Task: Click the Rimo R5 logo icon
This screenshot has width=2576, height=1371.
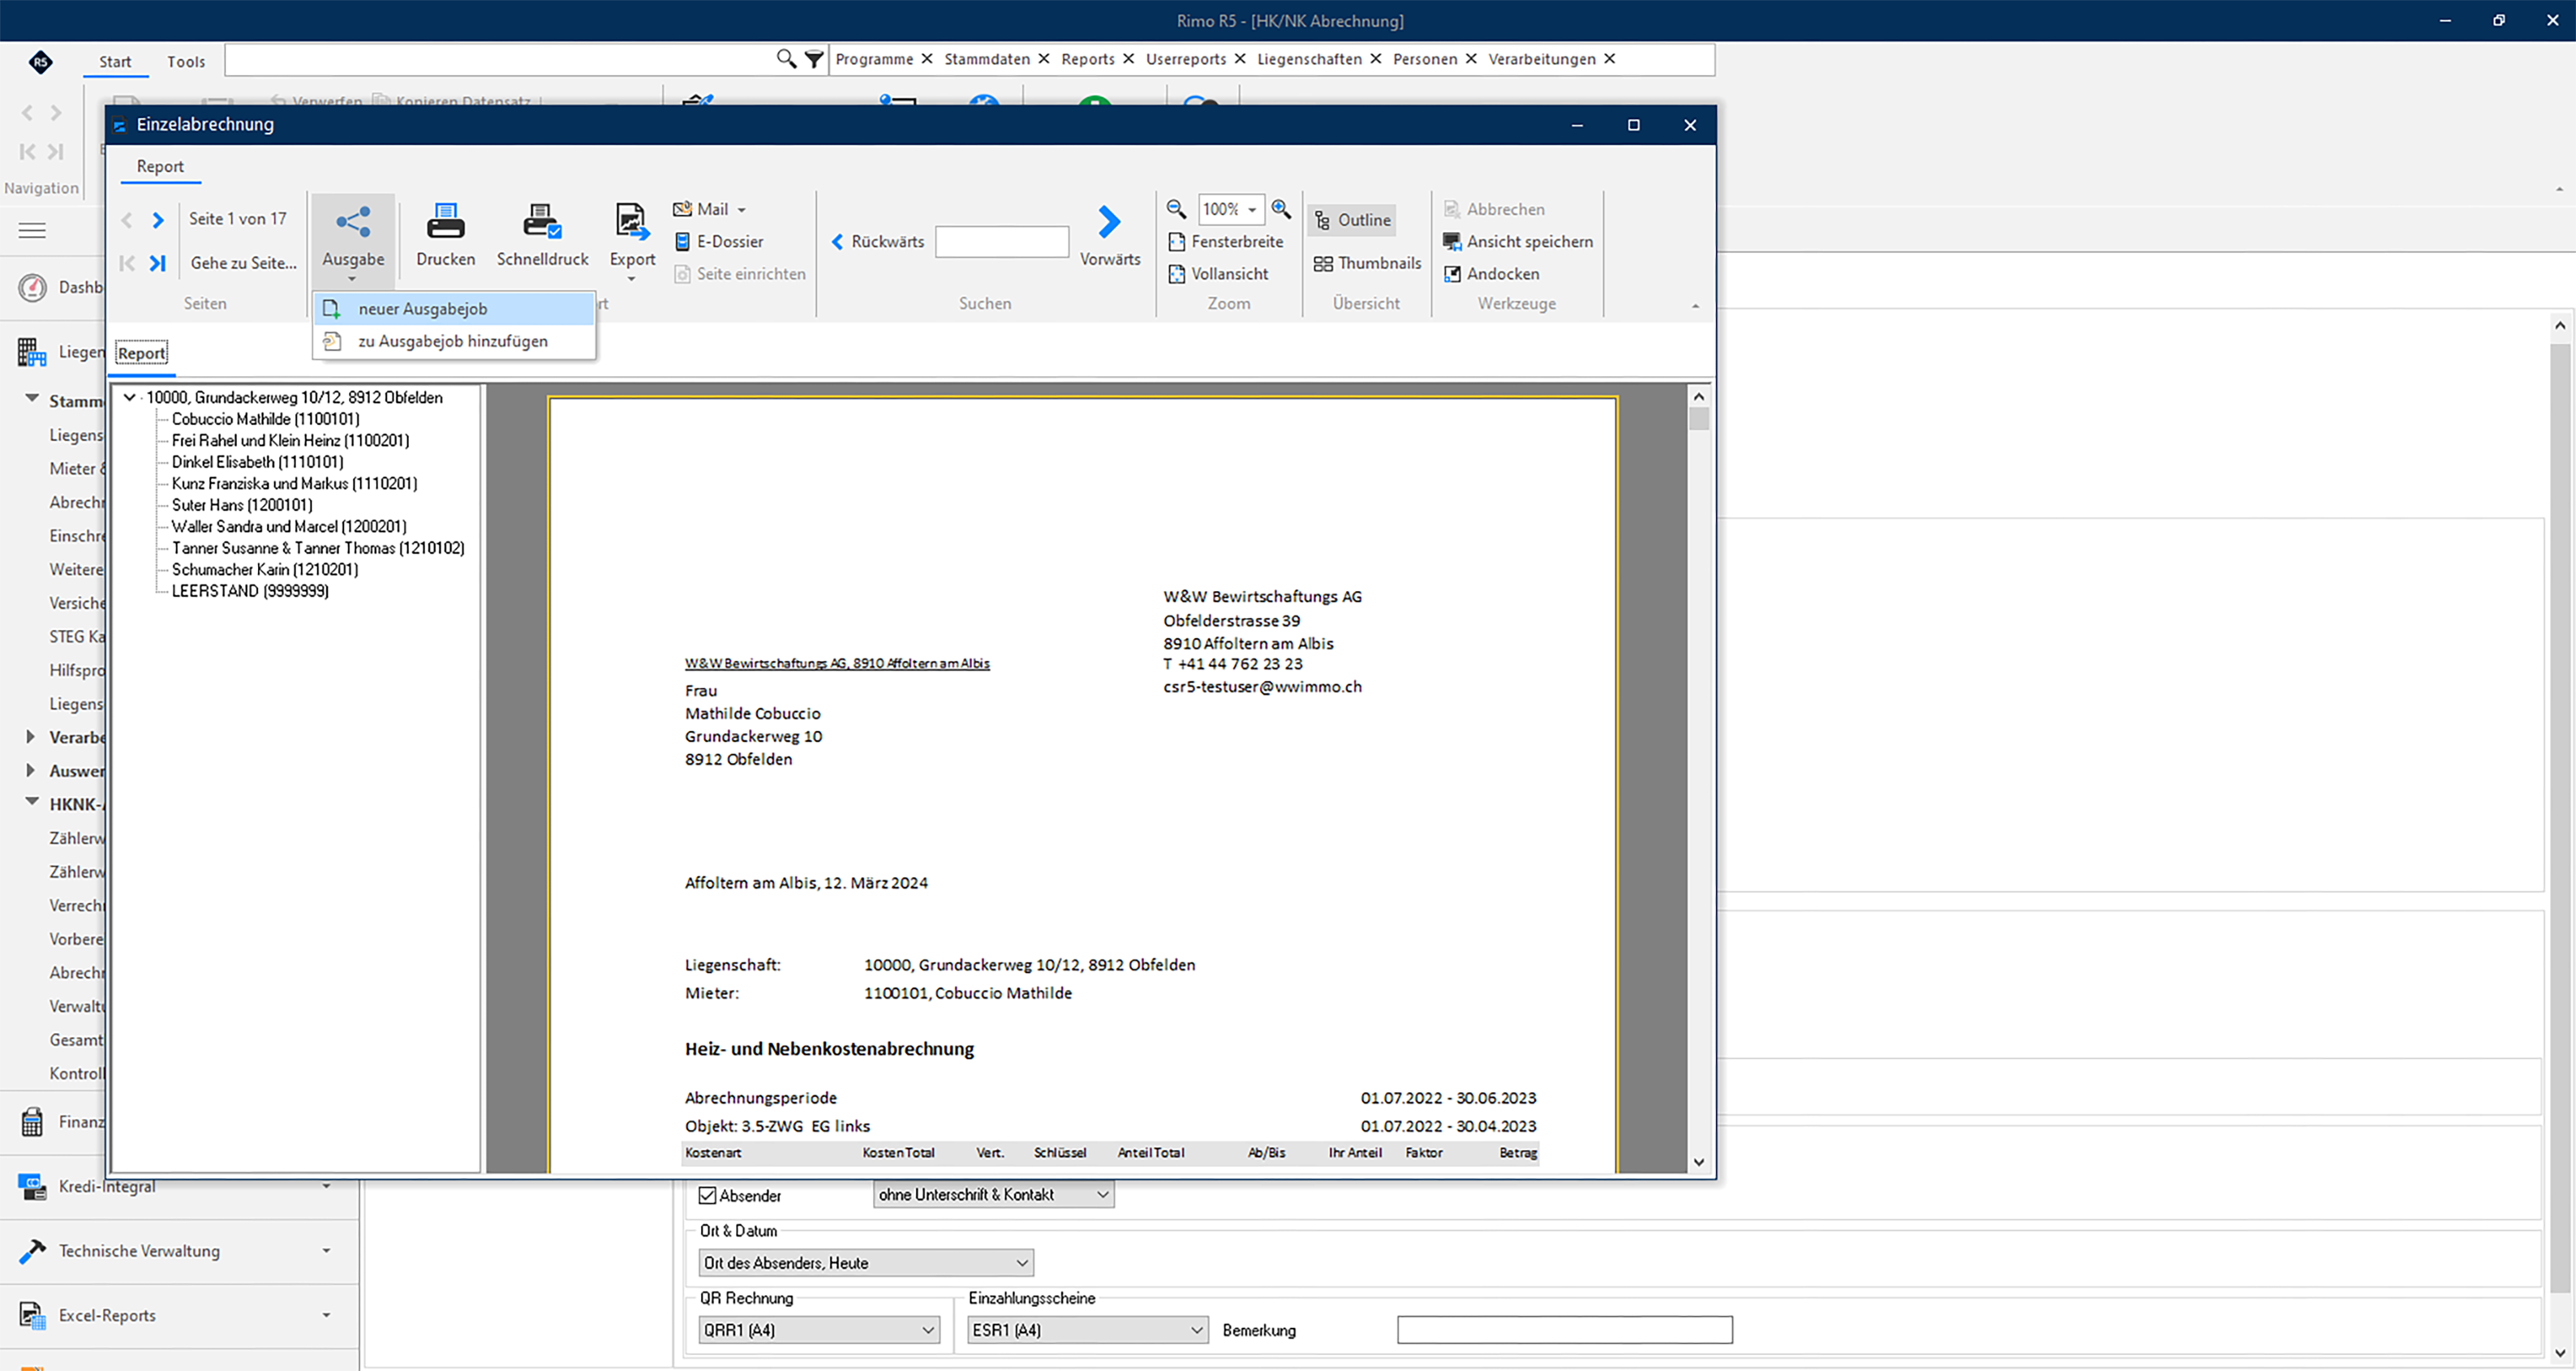Action: [40, 62]
